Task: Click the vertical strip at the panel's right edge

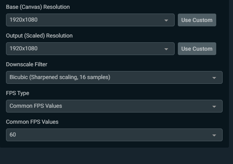Action: 231,74
